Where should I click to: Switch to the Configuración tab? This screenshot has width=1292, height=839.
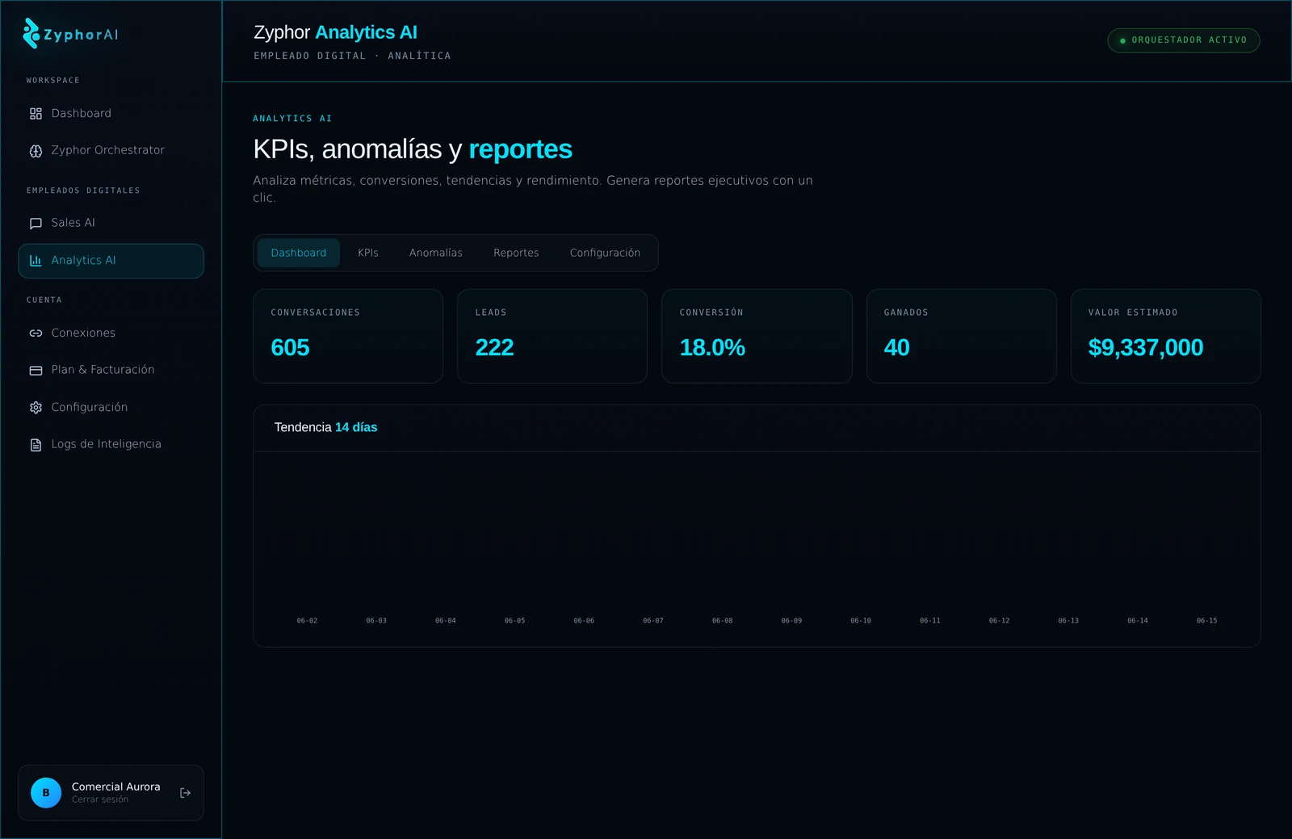(x=605, y=253)
